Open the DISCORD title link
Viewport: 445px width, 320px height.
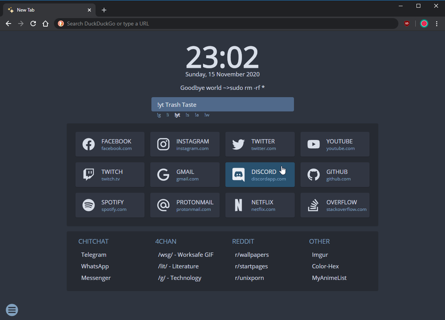click(264, 172)
